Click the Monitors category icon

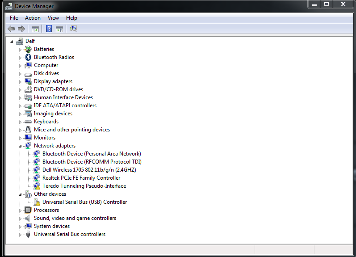pyautogui.click(x=28, y=138)
